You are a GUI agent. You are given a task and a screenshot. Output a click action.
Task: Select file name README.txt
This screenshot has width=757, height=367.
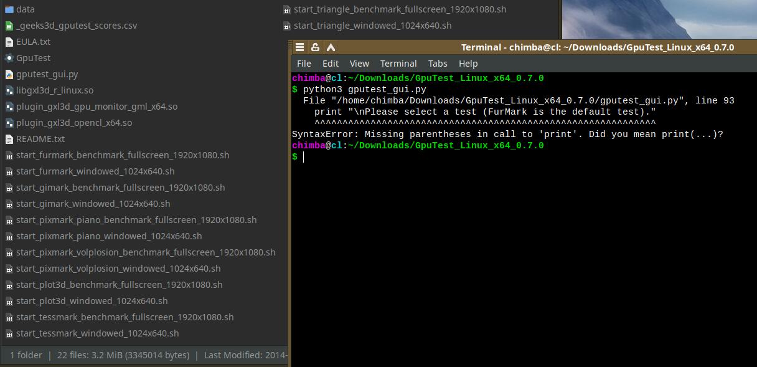click(x=40, y=139)
